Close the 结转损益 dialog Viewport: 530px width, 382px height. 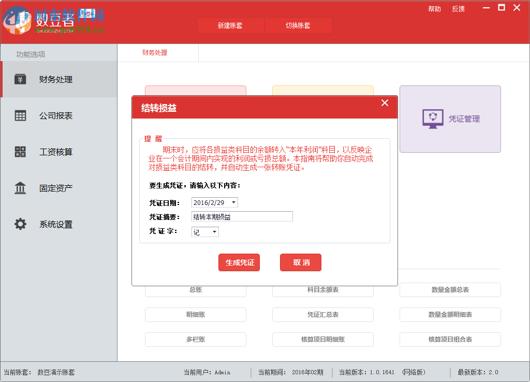(x=385, y=102)
